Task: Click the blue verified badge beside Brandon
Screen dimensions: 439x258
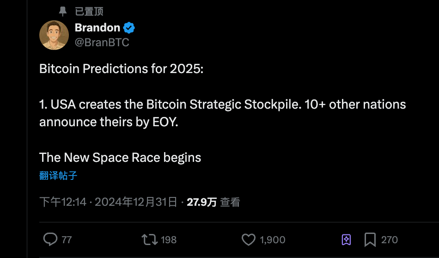Action: [129, 28]
